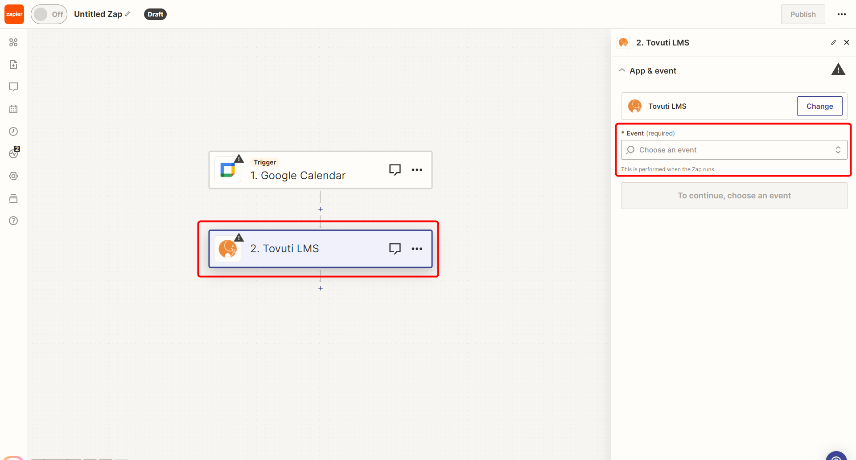Screen dimensions: 856x460
Task: Open the comments sidebar icon
Action: 13,87
